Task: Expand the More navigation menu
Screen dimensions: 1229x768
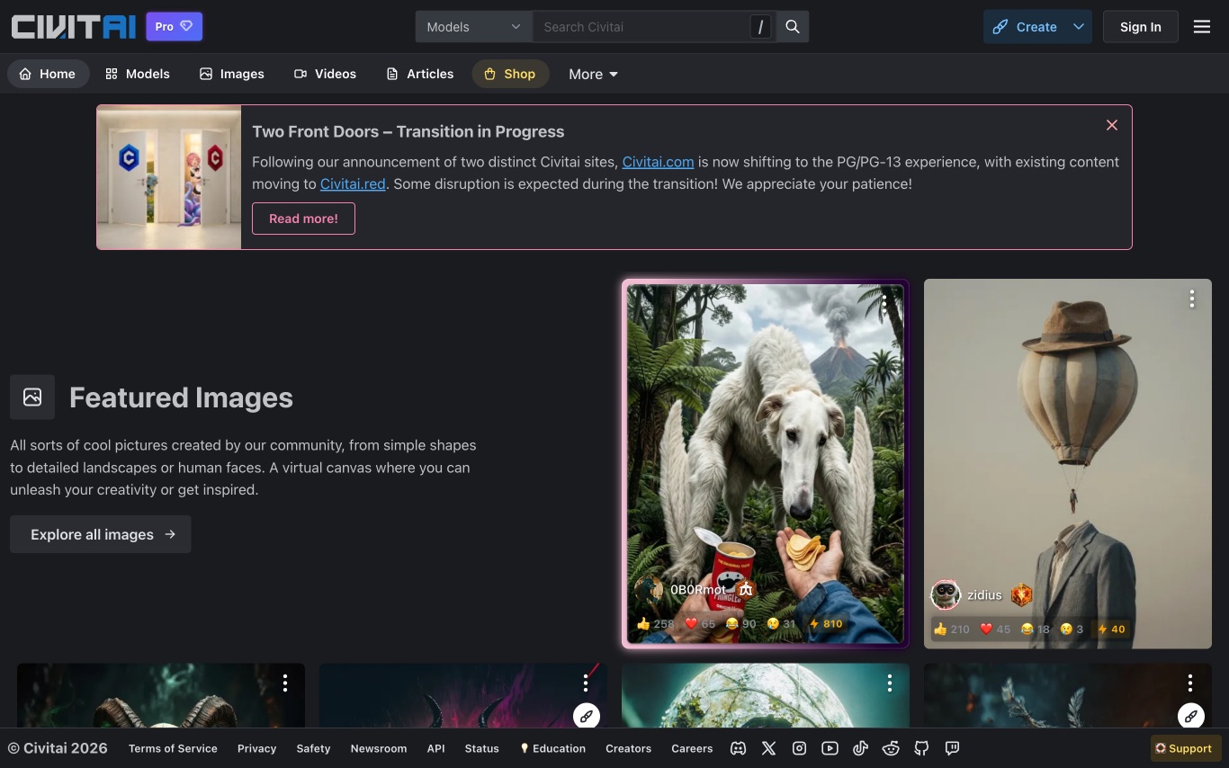Action: coord(593,75)
